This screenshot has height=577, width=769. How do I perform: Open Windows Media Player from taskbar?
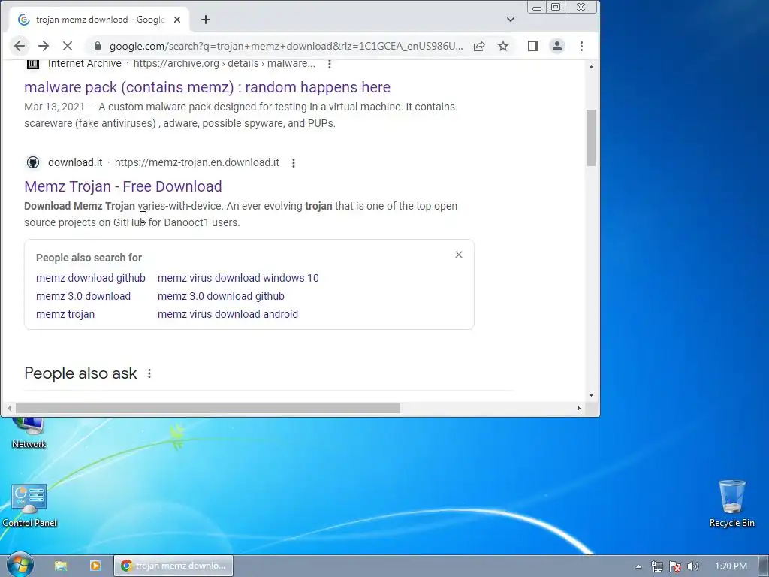[95, 566]
